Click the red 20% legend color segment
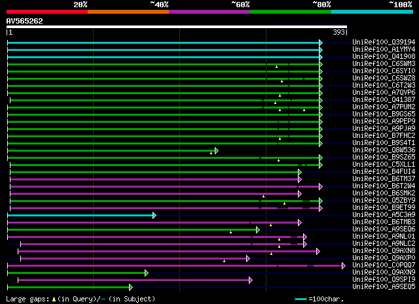The height and width of the screenshot is (304, 419). pyautogui.click(x=47, y=12)
